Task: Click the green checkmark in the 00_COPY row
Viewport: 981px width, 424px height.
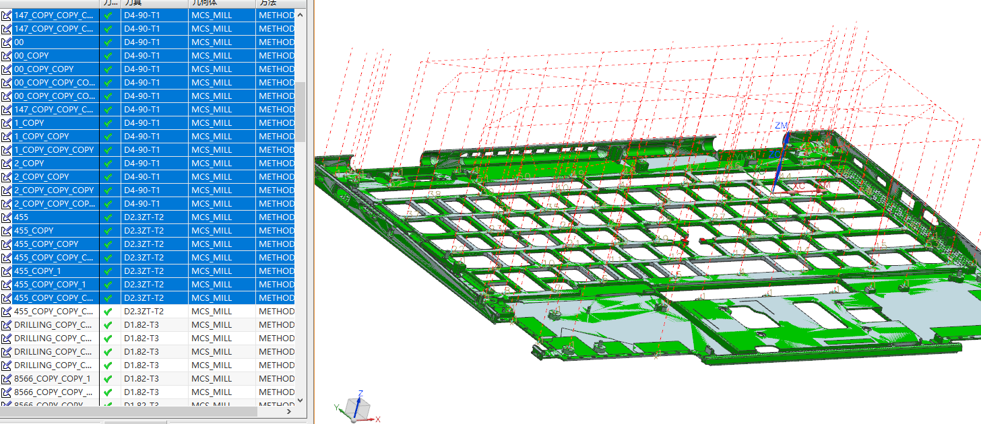Action: click(108, 56)
